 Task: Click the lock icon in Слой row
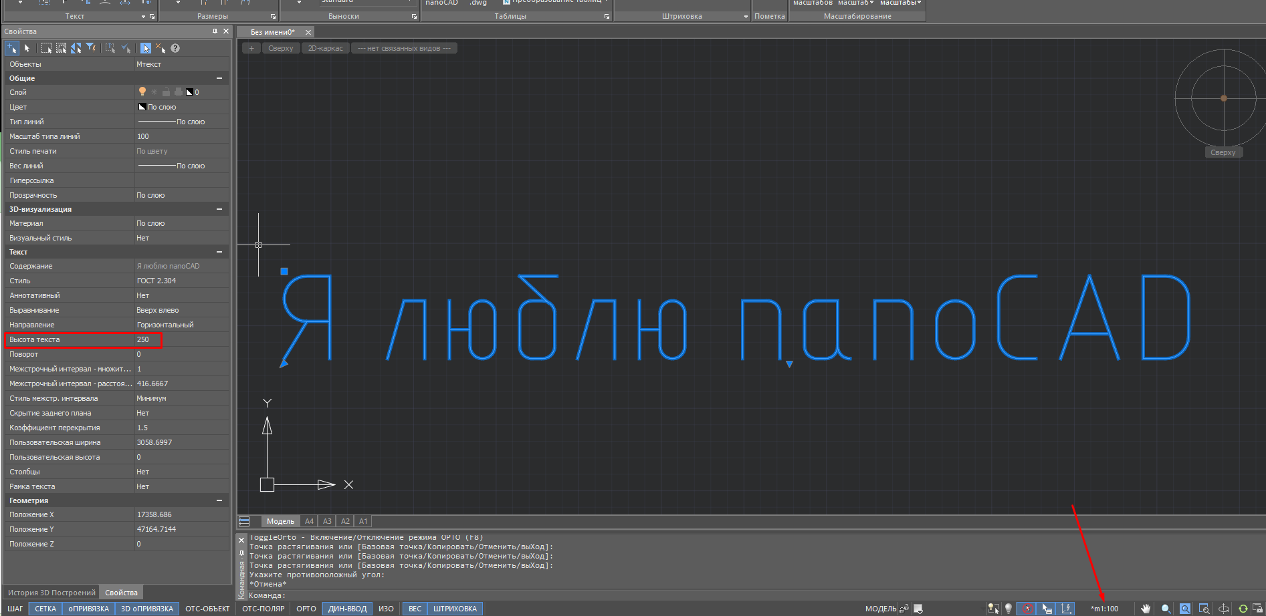(166, 92)
